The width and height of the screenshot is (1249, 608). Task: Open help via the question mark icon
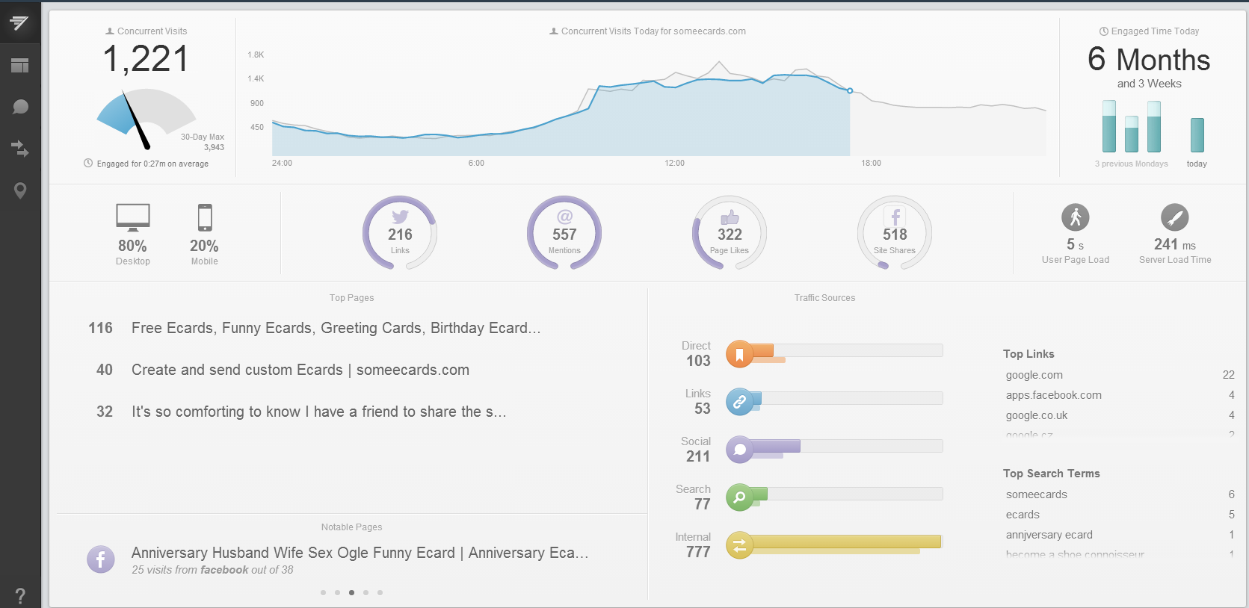(20, 595)
